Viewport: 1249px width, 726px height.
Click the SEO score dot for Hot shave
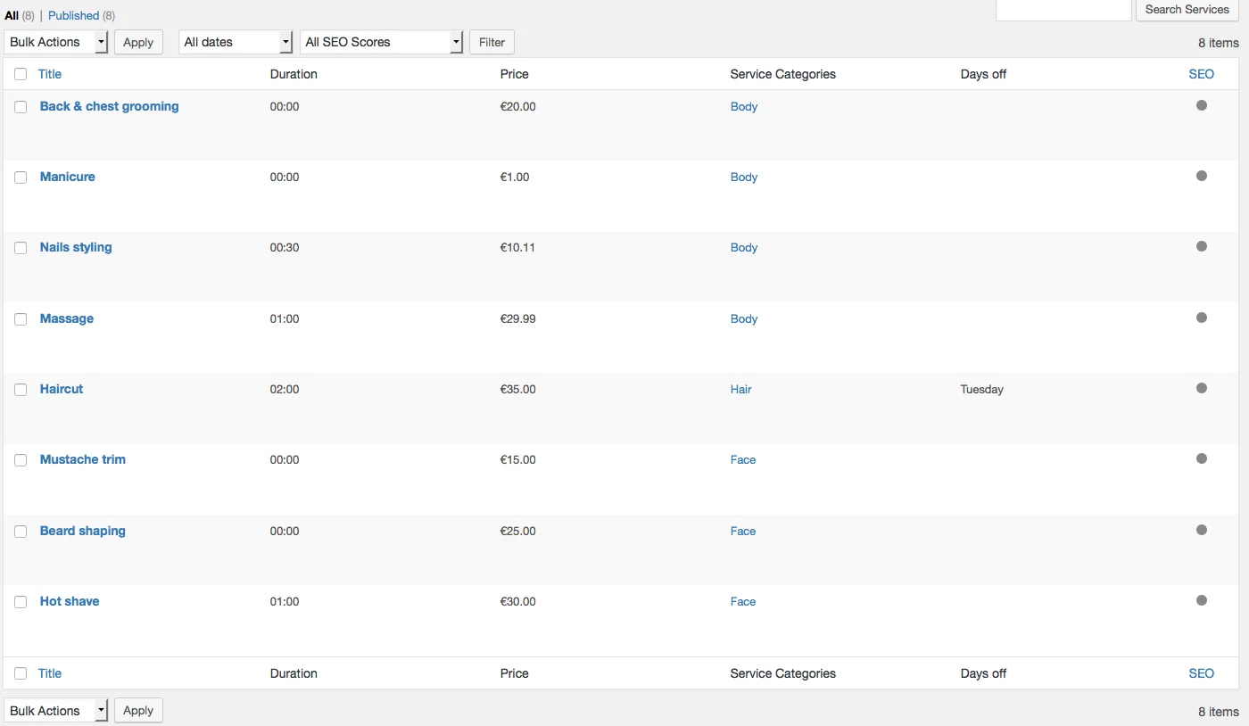click(x=1202, y=600)
